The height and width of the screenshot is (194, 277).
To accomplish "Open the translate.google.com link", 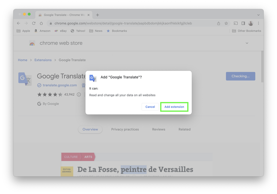I will pyautogui.click(x=60, y=85).
